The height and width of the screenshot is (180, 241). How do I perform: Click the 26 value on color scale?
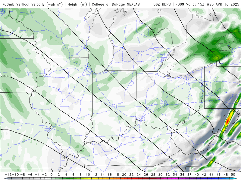[146, 175]
